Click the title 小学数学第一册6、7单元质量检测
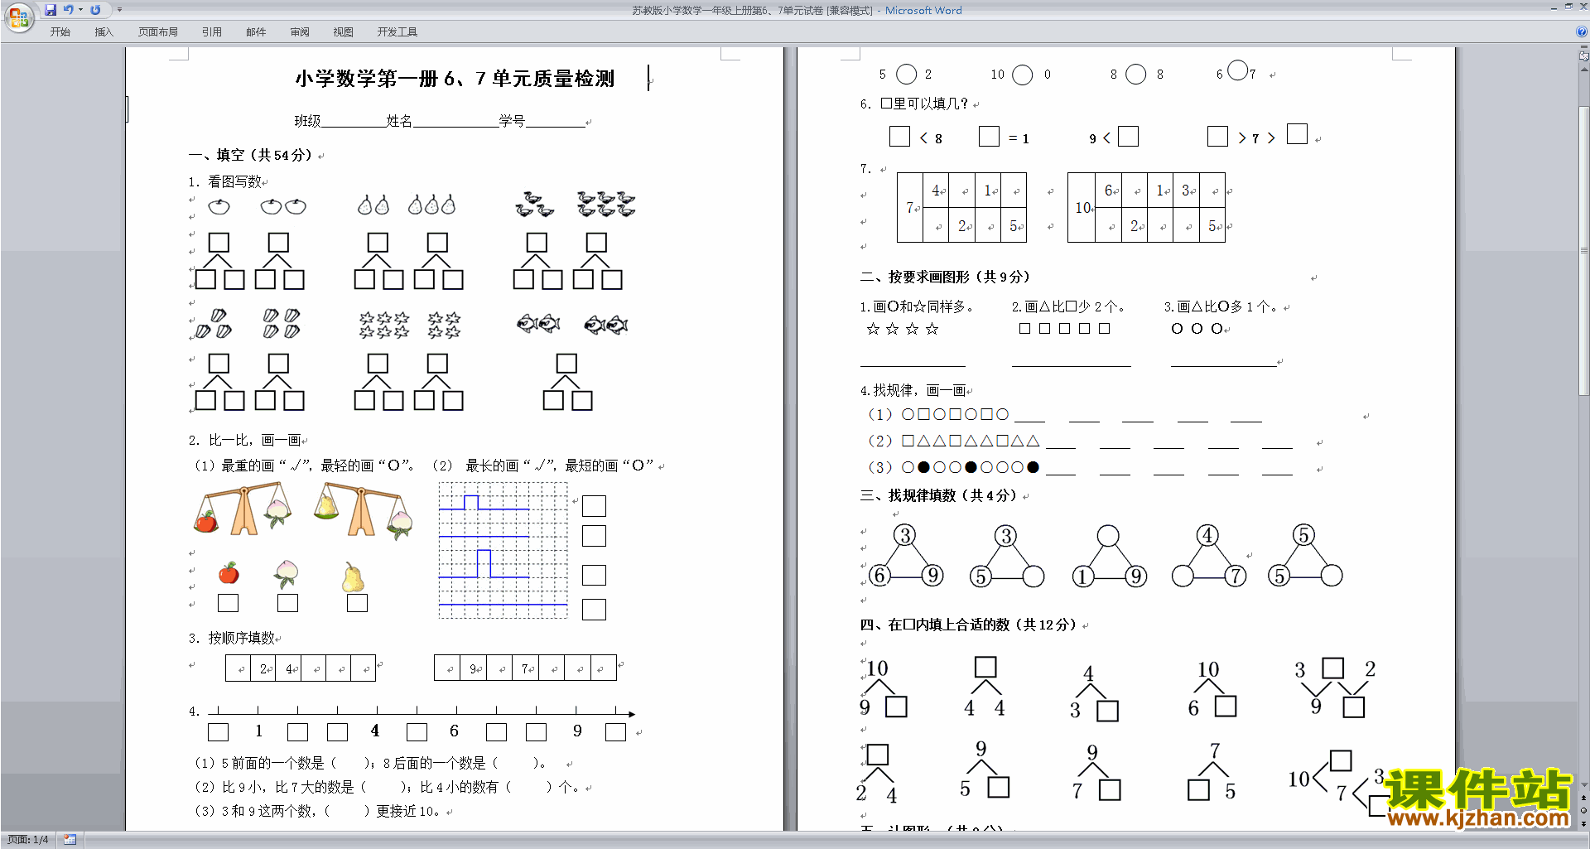 coord(455,79)
